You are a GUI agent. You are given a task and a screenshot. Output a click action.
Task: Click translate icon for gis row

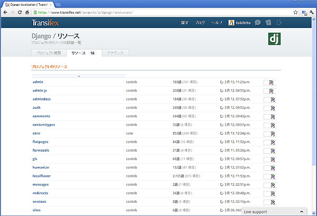(273, 159)
